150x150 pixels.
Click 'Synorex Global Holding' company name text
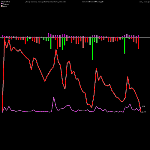click(92, 2)
